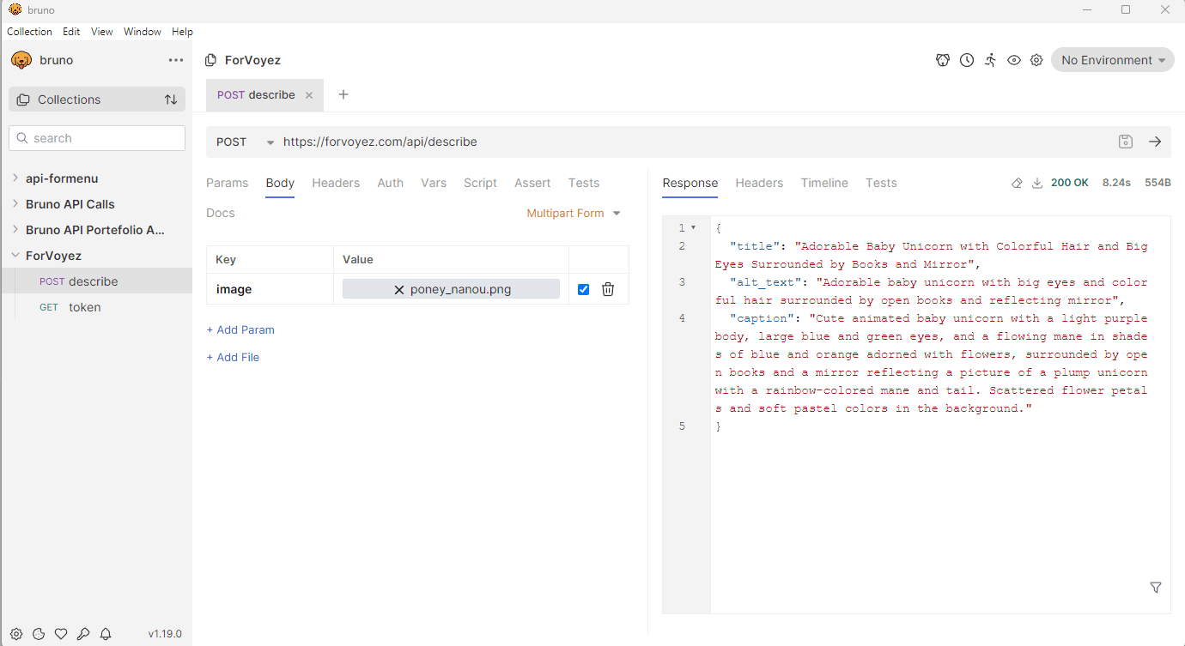Screen dimensions: 1185x646
Task: Open the No Environment dropdown
Action: coord(1112,60)
